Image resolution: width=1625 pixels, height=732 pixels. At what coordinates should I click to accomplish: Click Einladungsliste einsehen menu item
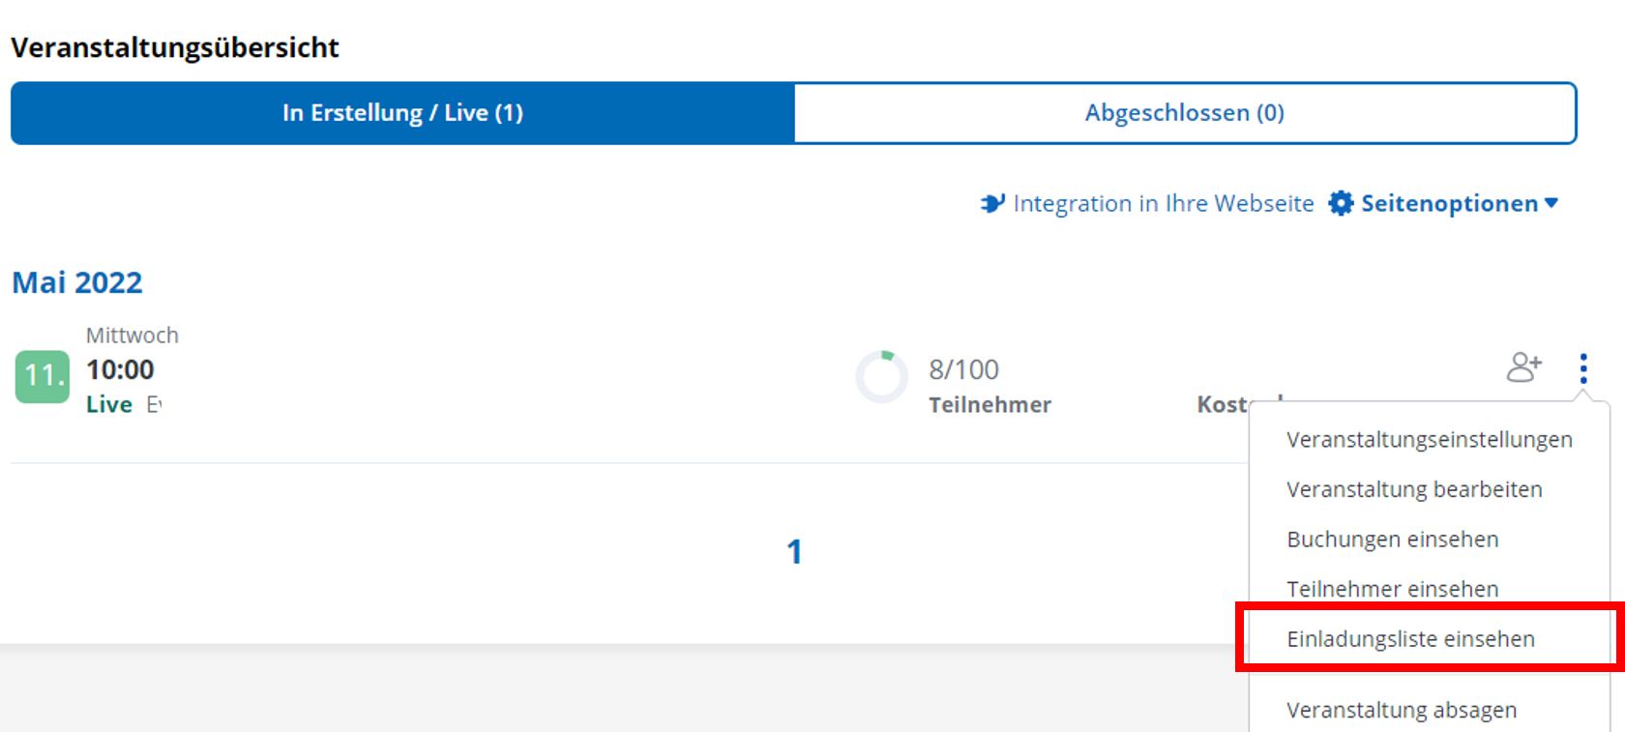pos(1410,639)
